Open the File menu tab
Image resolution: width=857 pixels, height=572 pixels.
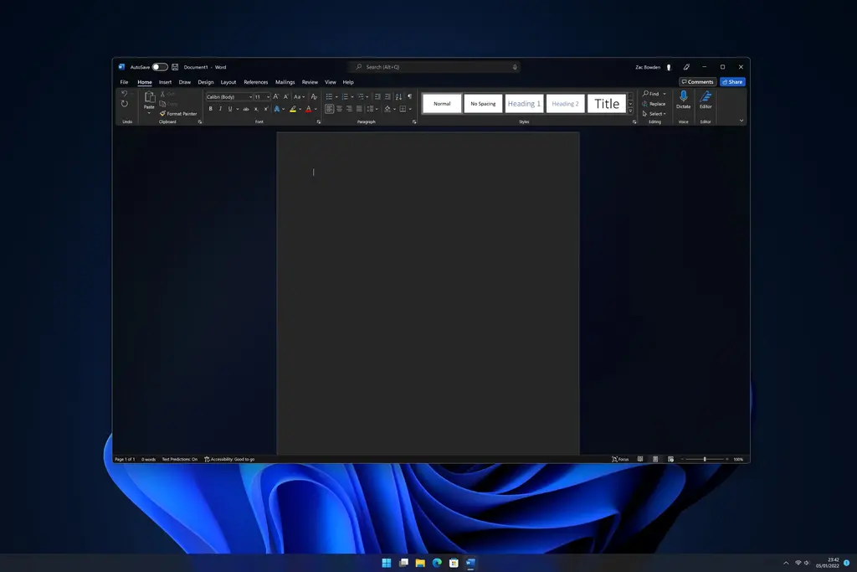[124, 82]
